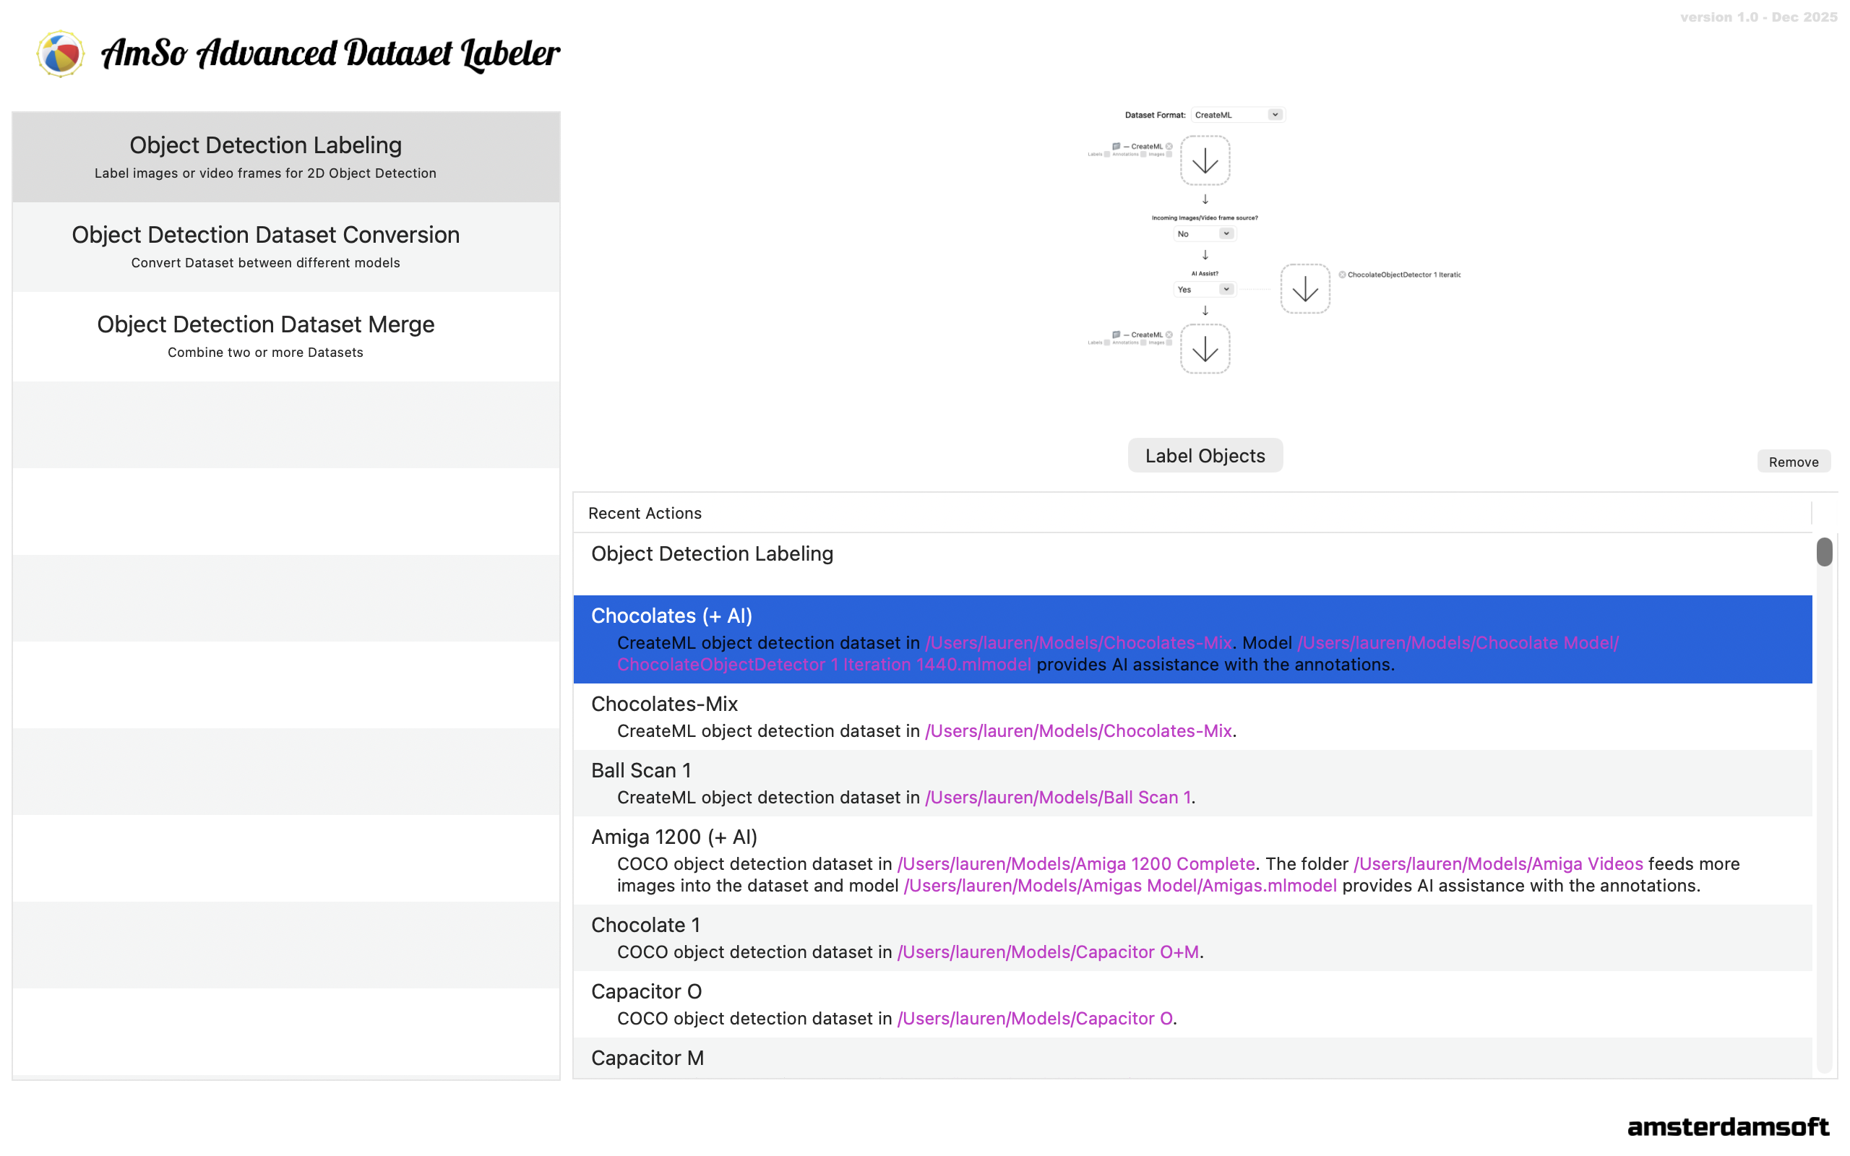Click the AI model drop zone arrow
The image size is (1850, 1156).
pyautogui.click(x=1305, y=289)
